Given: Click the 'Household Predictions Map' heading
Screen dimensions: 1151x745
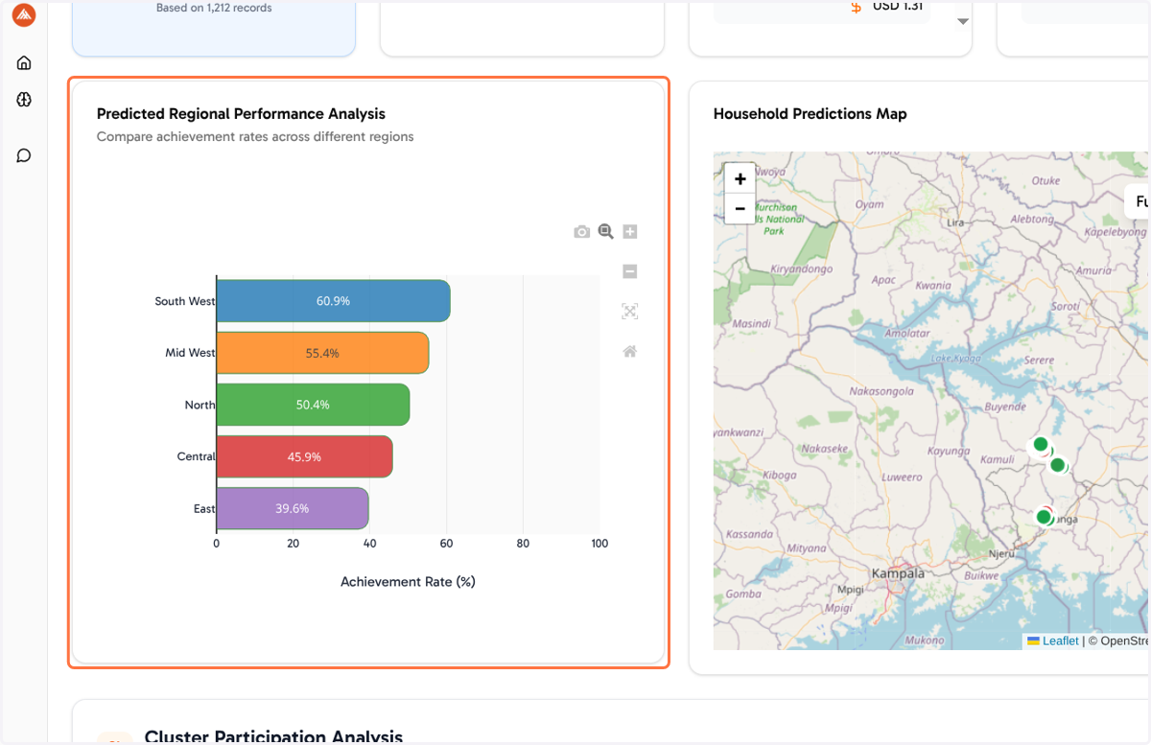Looking at the screenshot, I should coord(810,113).
